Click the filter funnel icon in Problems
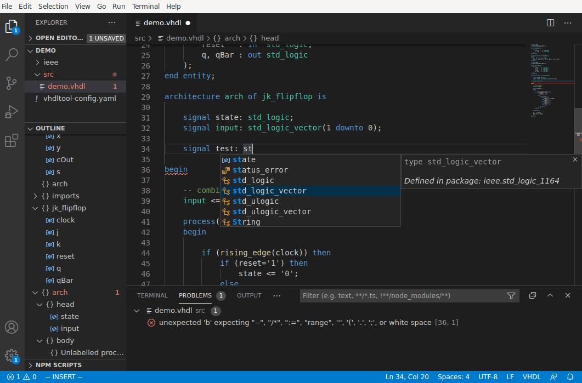The height and width of the screenshot is (383, 582). 511,295
